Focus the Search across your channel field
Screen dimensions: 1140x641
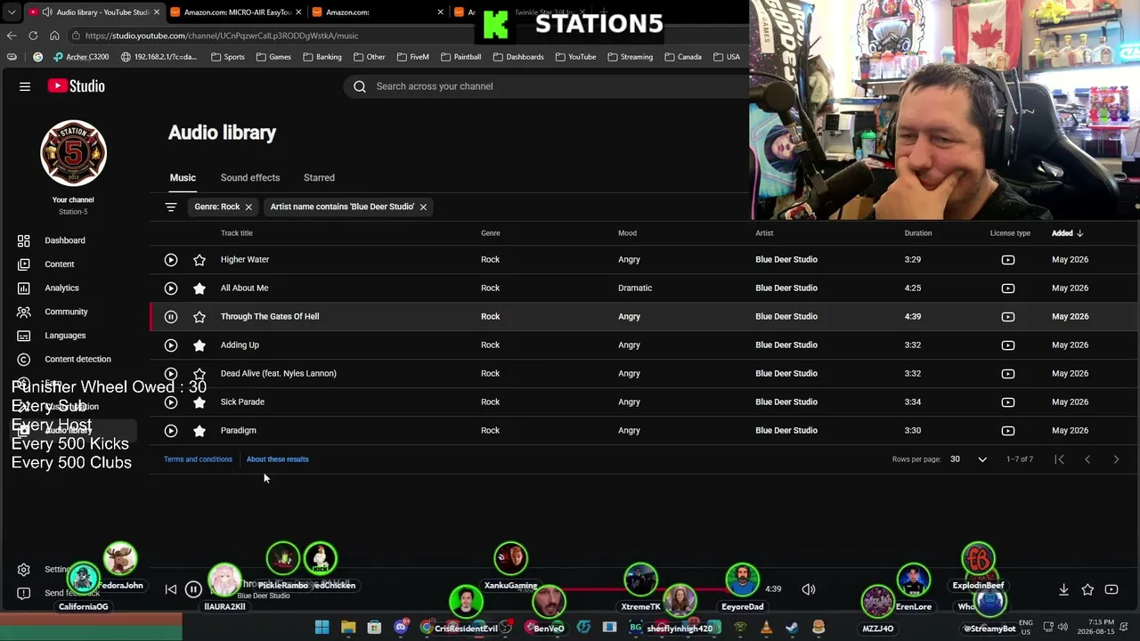(x=546, y=86)
